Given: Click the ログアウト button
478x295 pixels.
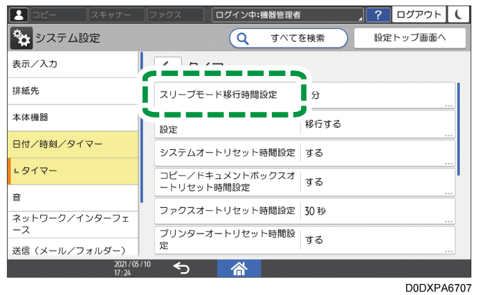Looking at the screenshot, I should click(419, 15).
